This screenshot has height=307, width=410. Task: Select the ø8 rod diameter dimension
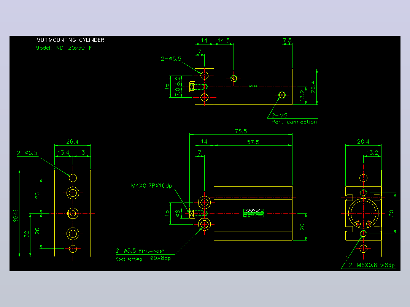178,214
